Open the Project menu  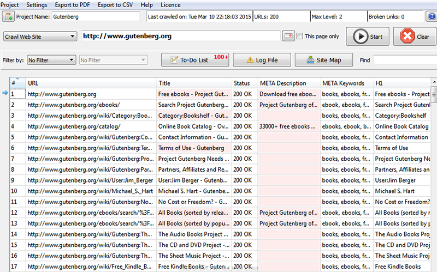9,5
